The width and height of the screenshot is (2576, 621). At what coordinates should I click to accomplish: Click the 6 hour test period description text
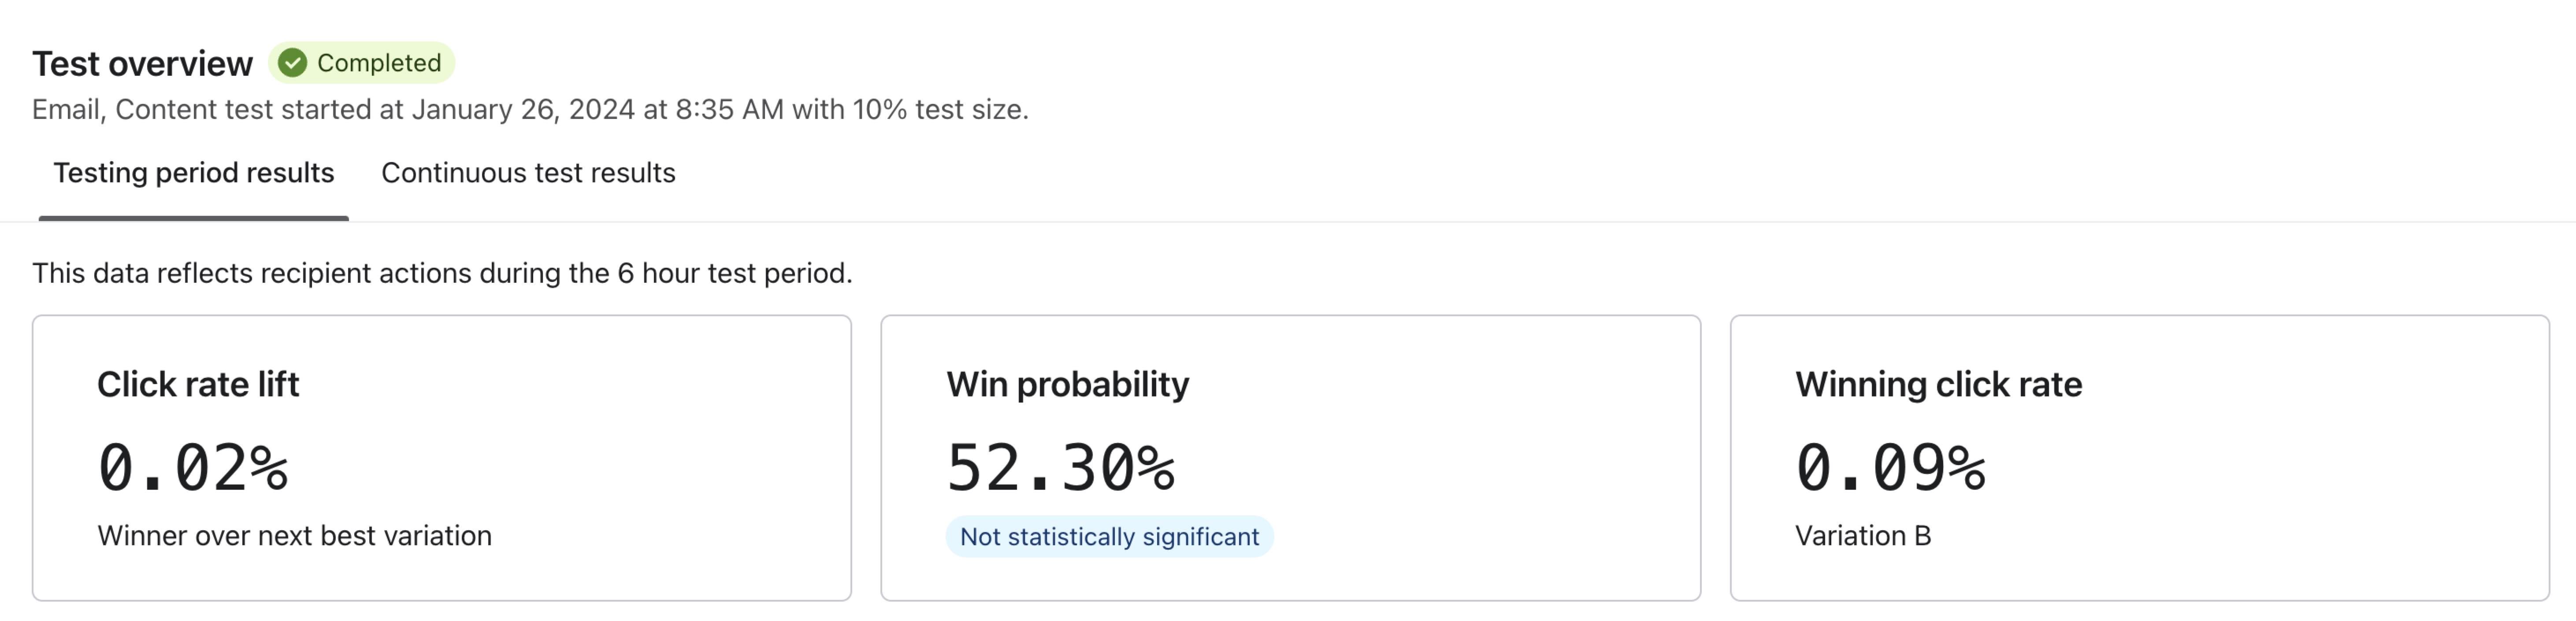pos(442,272)
